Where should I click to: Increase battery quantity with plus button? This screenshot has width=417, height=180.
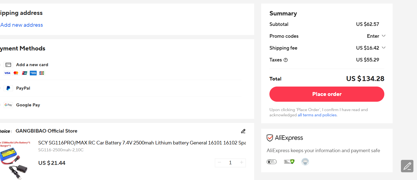pyautogui.click(x=241, y=163)
